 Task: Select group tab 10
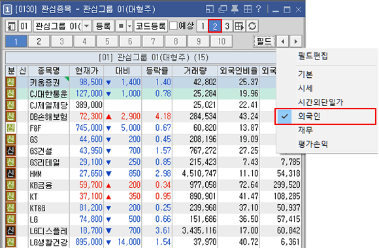222,42
